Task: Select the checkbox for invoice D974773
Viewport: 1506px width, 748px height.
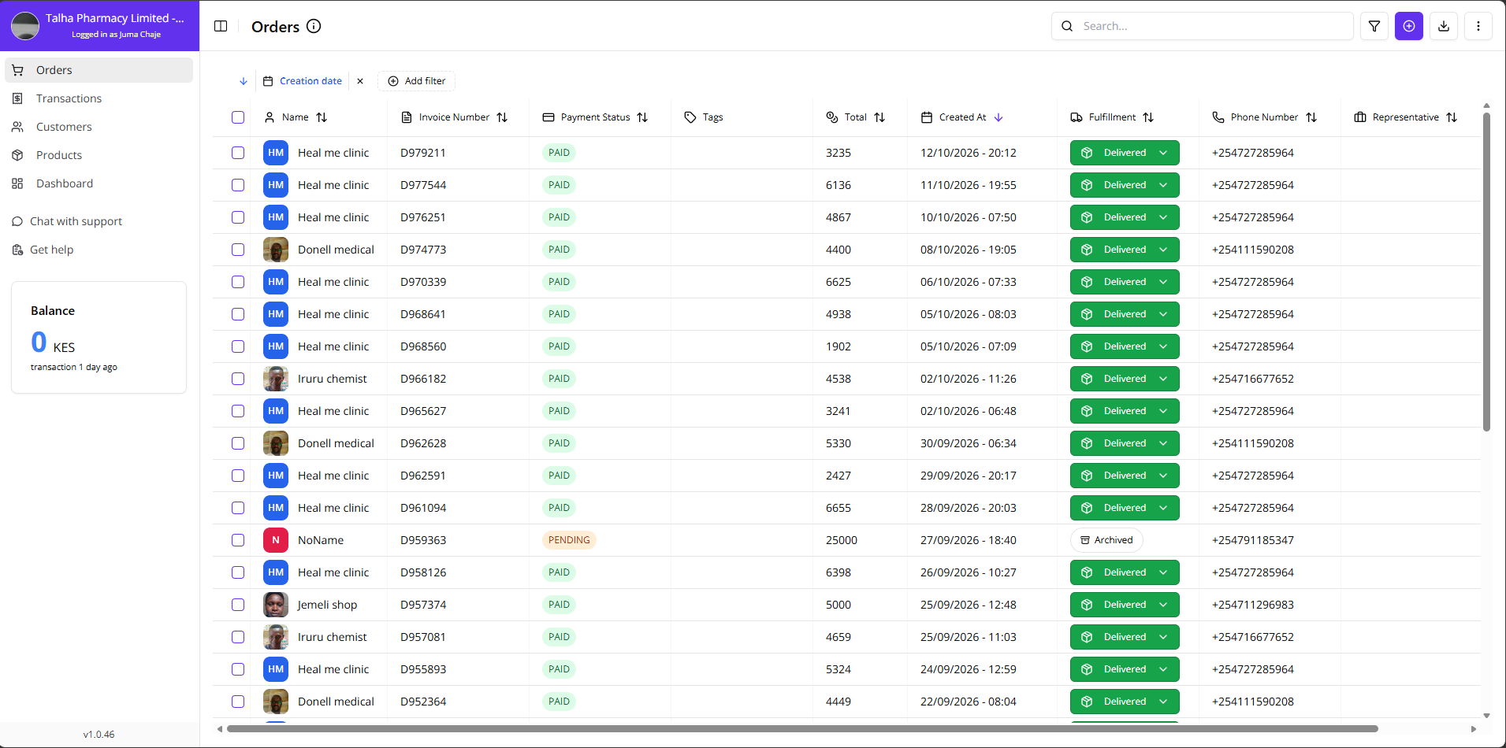Action: [238, 250]
